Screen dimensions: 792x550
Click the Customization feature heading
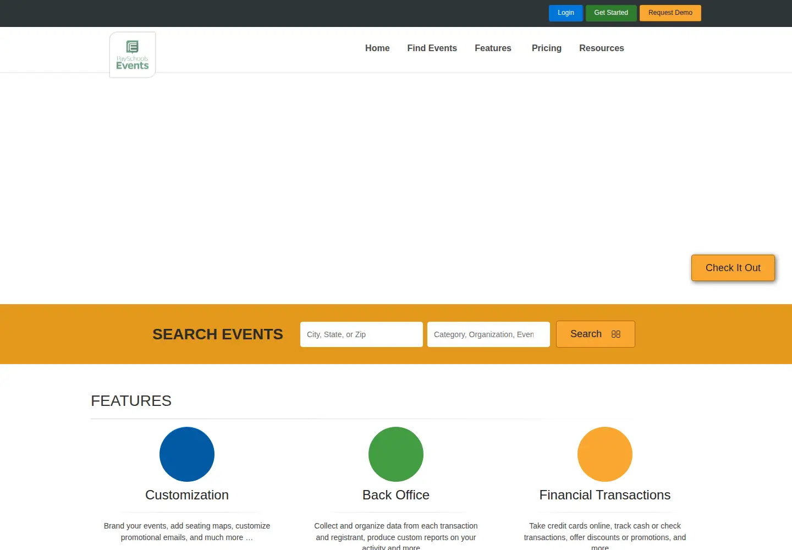pos(187,495)
